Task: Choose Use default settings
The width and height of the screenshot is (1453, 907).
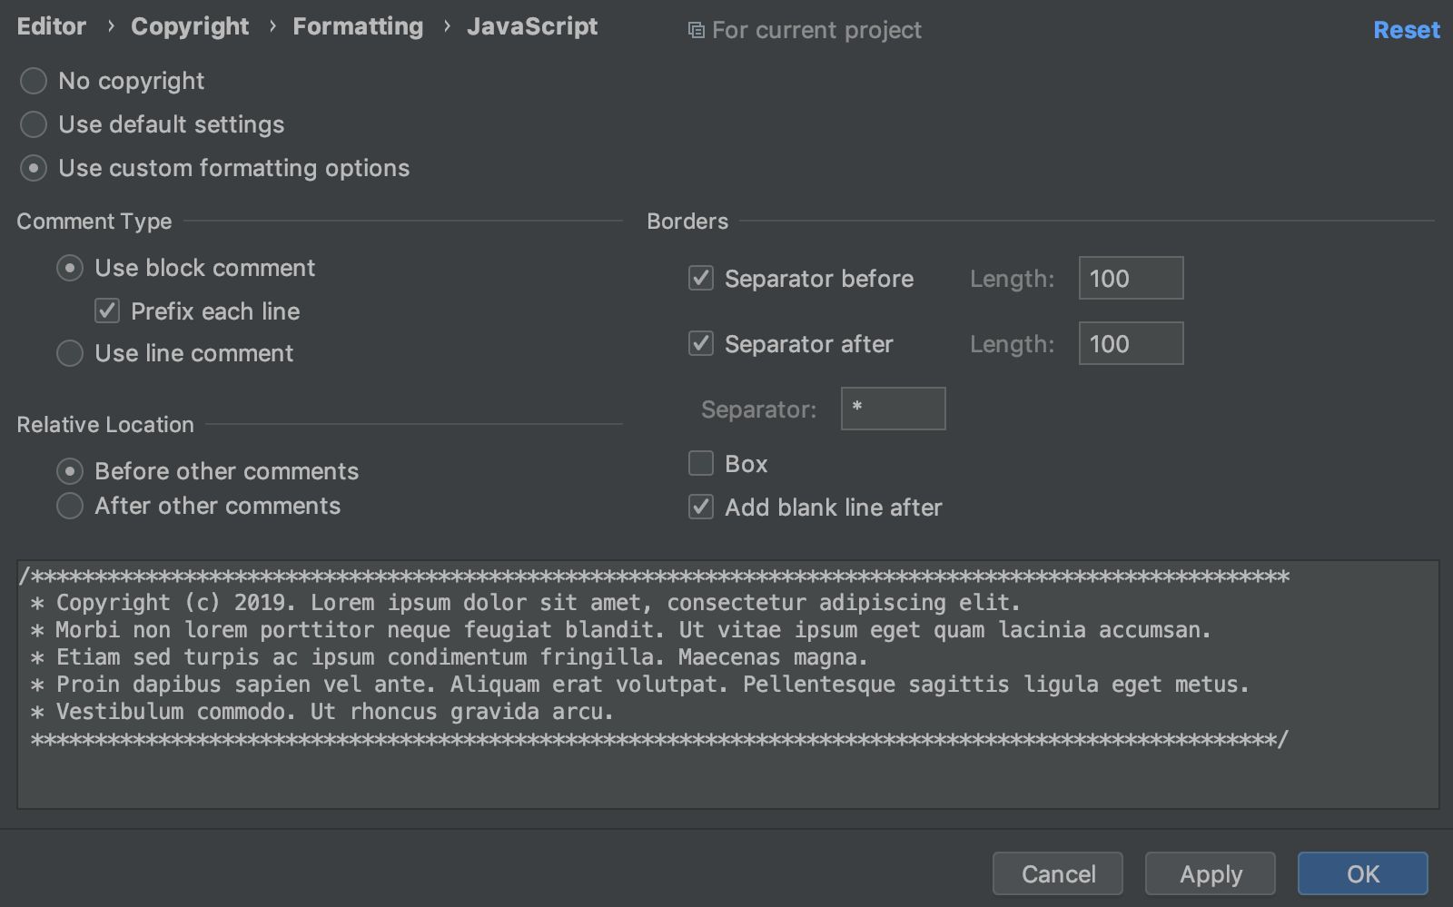Action: pyautogui.click(x=33, y=124)
